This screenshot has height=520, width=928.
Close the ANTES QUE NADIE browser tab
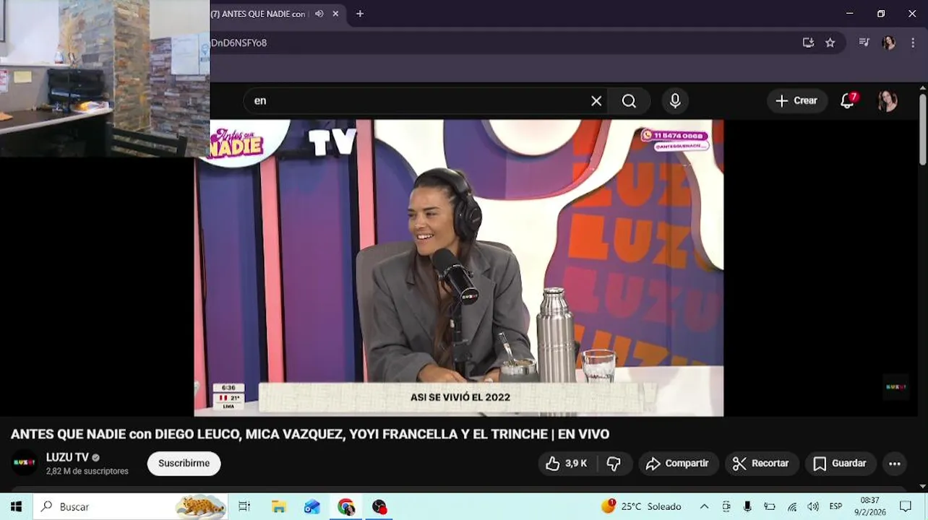pyautogui.click(x=335, y=14)
